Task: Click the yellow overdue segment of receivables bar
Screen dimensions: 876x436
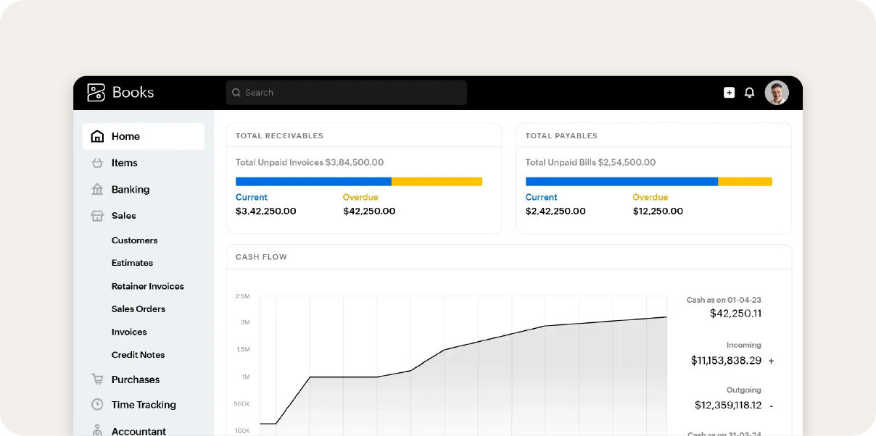Action: click(437, 181)
